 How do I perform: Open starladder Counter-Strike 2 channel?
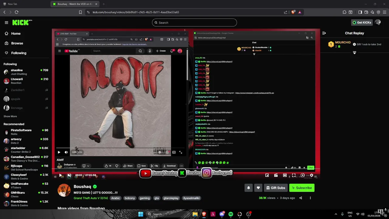point(26,150)
